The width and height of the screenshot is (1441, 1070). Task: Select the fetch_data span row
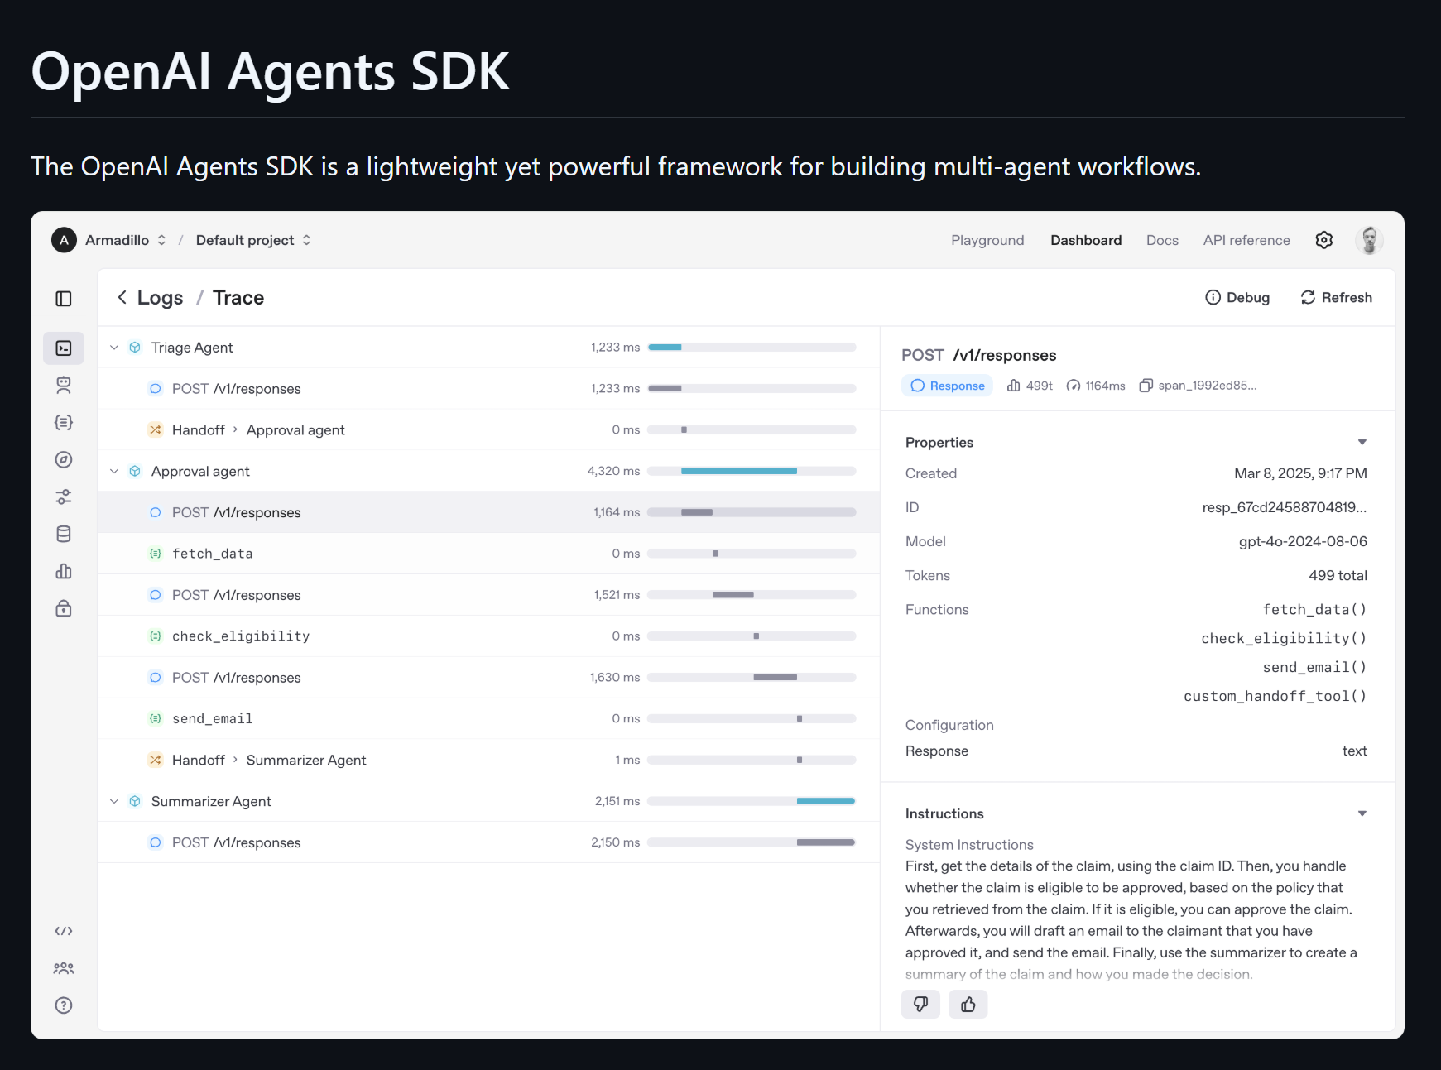click(488, 554)
